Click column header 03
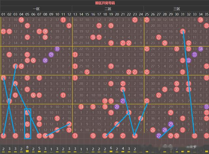 click(x=15, y=14)
